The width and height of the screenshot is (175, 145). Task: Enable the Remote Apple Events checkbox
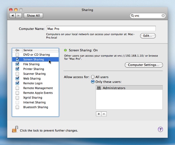[17, 93]
